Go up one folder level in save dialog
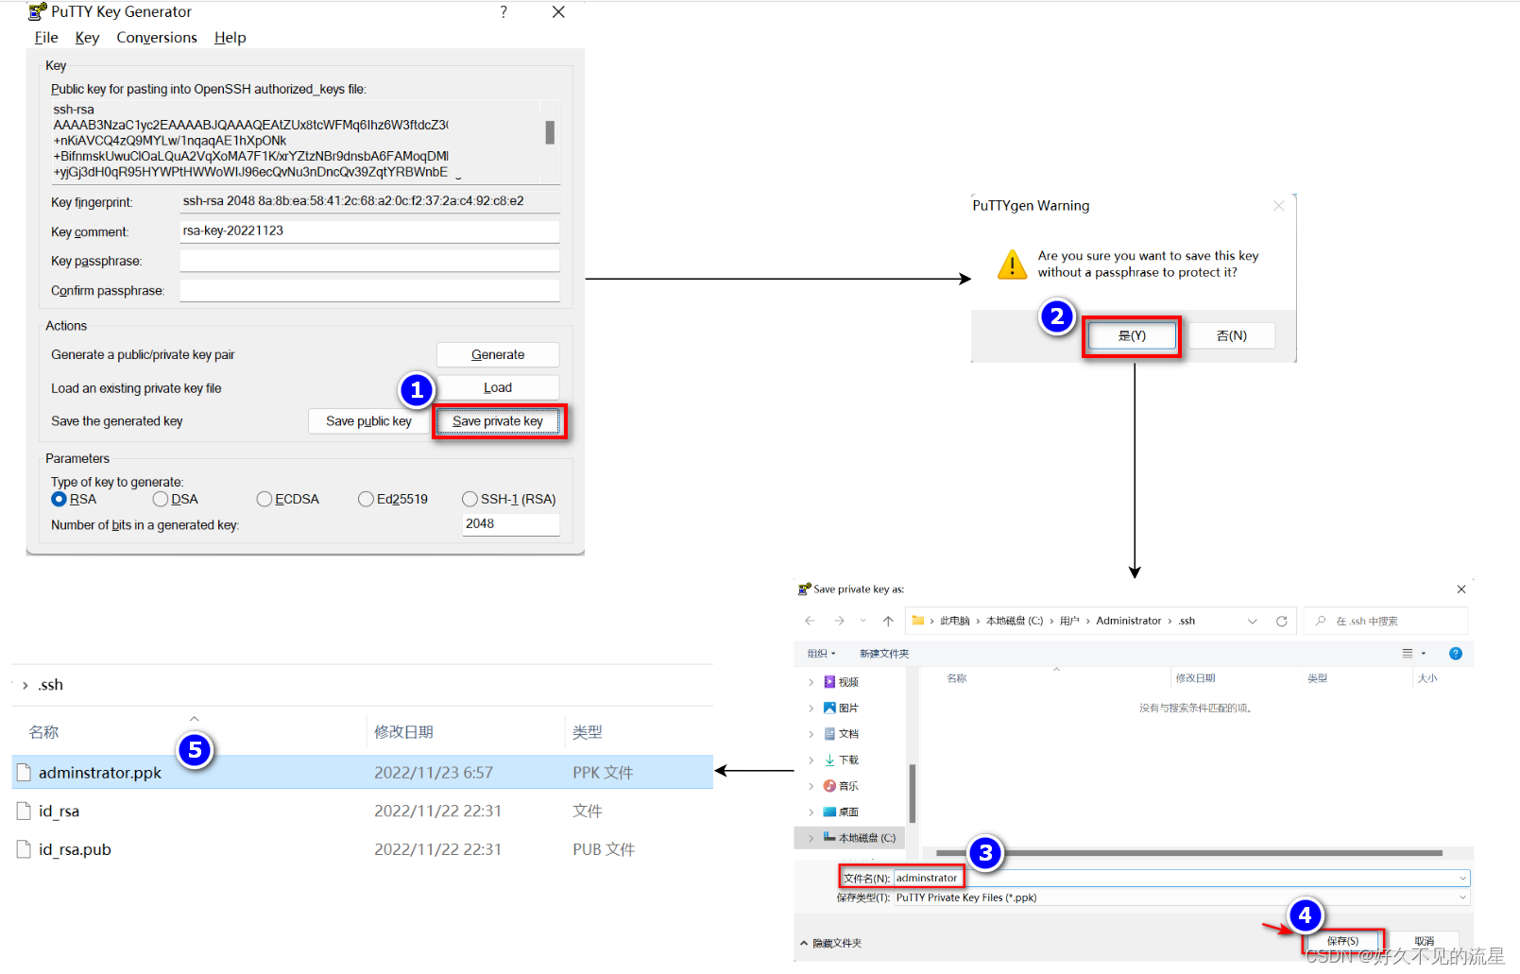The height and width of the screenshot is (974, 1520). coord(888,621)
